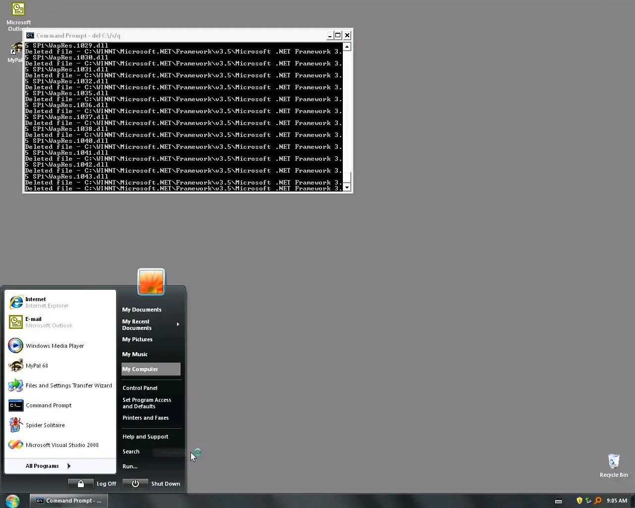This screenshot has height=508, width=635.
Task: Click Command Prompt scrollbar down arrow
Action: coord(347,188)
